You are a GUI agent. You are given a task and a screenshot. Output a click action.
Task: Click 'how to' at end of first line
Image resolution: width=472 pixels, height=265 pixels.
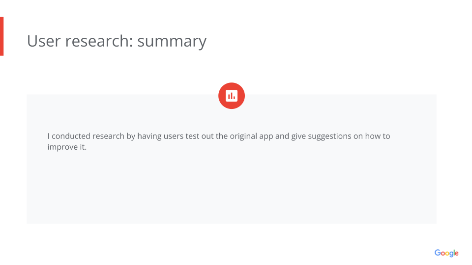tap(378, 136)
